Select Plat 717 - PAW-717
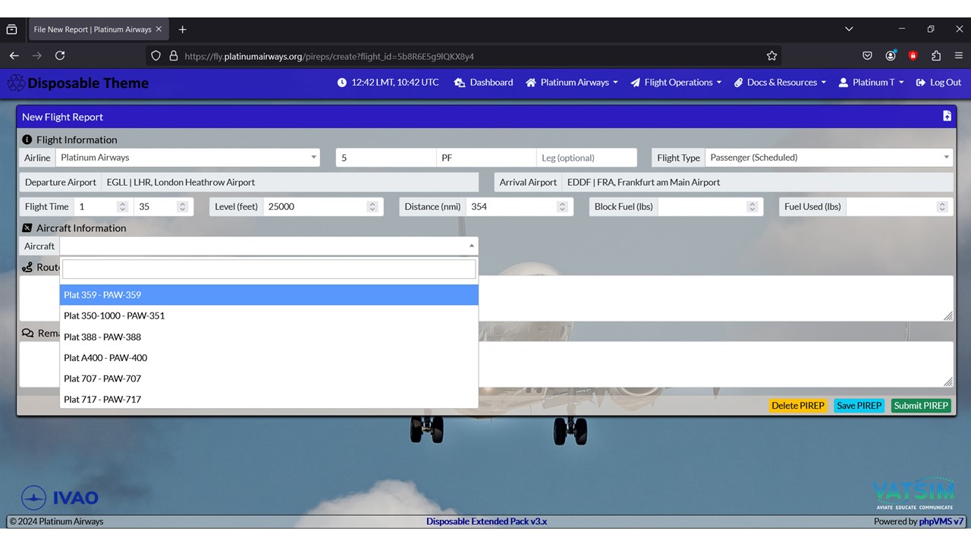This screenshot has height=546, width=971. 269,400
